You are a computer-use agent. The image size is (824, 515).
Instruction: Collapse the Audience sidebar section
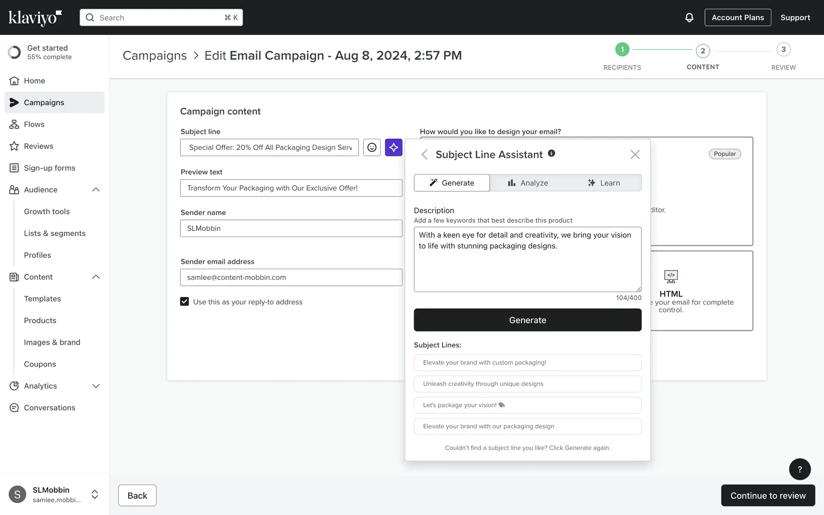click(96, 190)
